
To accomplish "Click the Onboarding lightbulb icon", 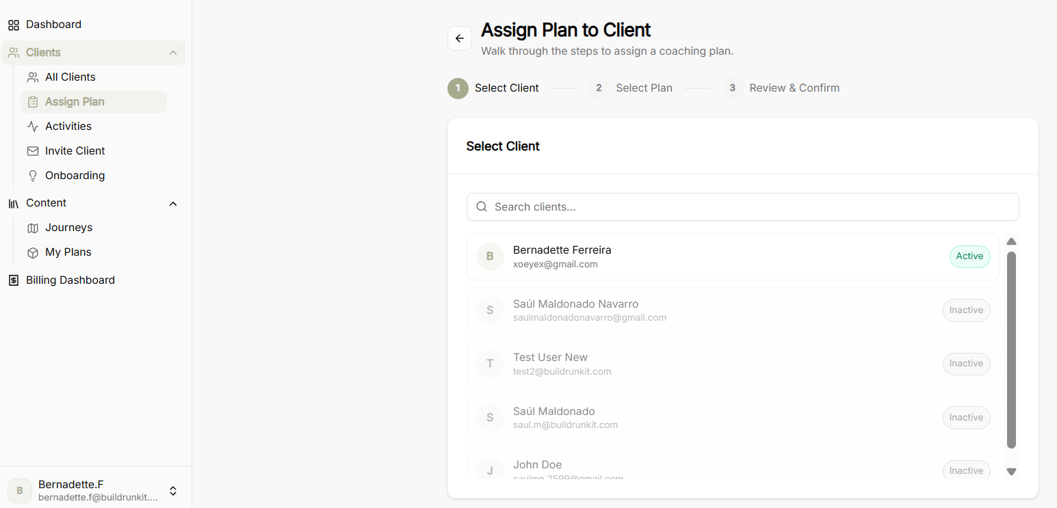I will tap(33, 176).
